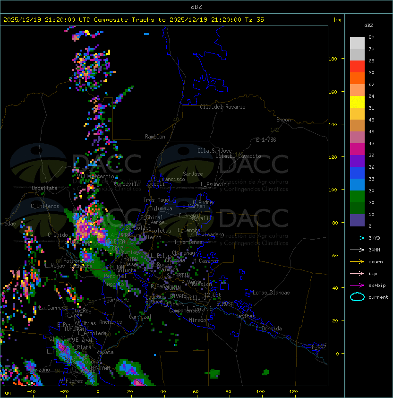Pick the purple swatch below 39 dBZ
393x398 pixels.
[x=357, y=161]
